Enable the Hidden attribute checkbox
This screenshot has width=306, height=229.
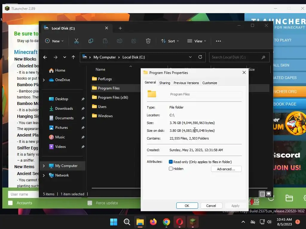coord(171,169)
